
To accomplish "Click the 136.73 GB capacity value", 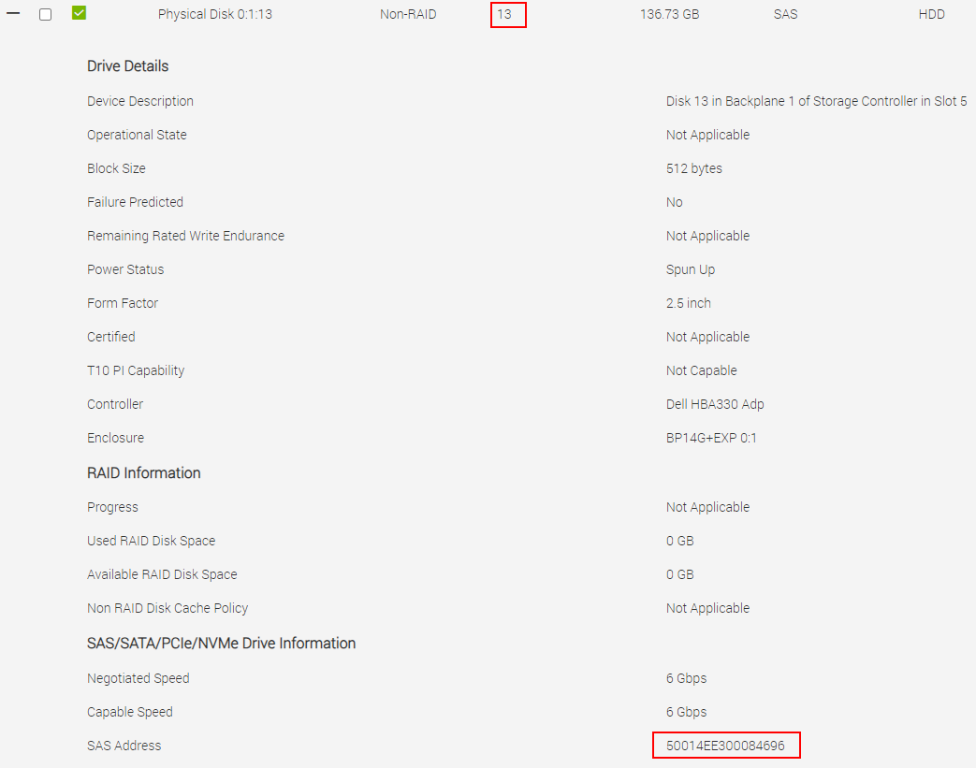I will [669, 13].
